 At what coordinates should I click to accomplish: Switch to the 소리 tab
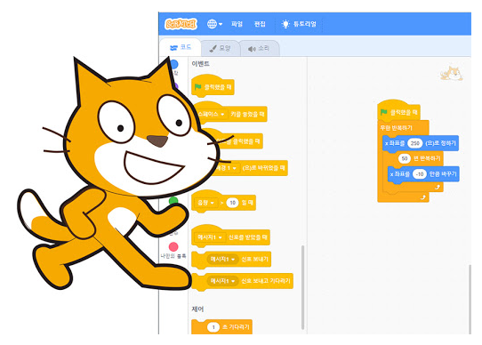pyautogui.click(x=259, y=48)
